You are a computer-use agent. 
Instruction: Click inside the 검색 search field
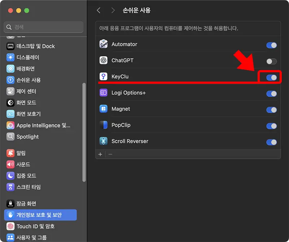click(x=43, y=27)
